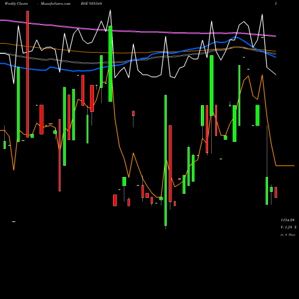Viewport: 299px width, 299px height.
Task: Click the "1154.08" price value
Action: (x=288, y=220)
